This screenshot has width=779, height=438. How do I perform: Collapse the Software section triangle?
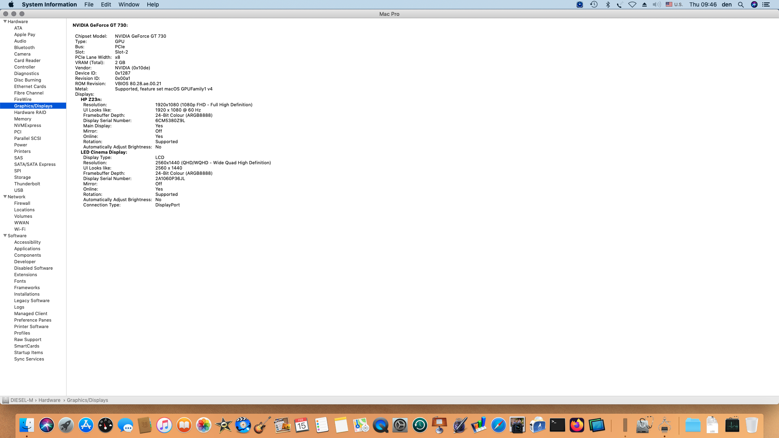click(x=5, y=236)
